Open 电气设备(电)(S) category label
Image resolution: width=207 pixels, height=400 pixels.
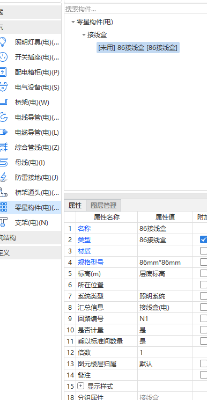coord(37,88)
